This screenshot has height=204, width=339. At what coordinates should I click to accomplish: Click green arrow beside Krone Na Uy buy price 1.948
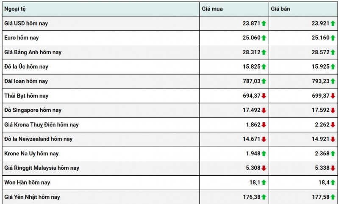click(264, 154)
